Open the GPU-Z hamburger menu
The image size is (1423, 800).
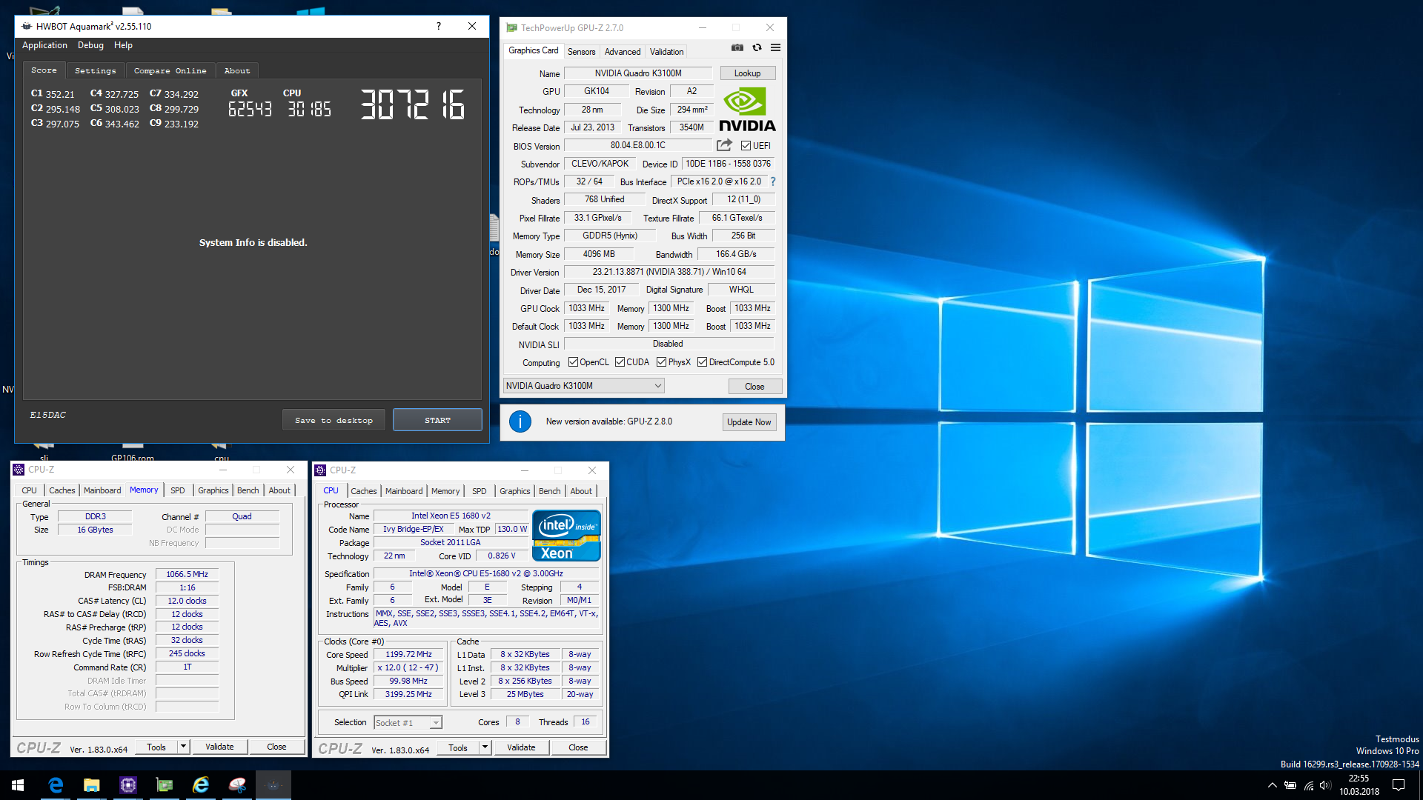[775, 47]
